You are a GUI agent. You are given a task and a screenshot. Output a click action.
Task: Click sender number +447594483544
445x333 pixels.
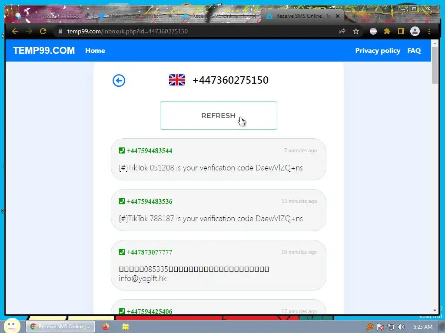point(149,150)
